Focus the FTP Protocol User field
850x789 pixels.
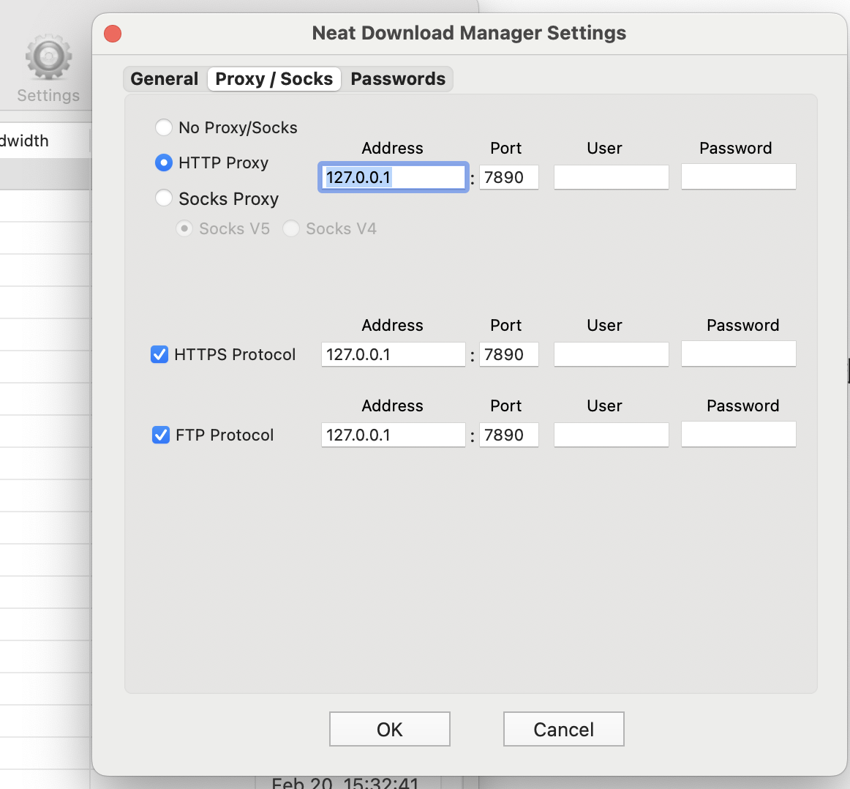point(611,435)
